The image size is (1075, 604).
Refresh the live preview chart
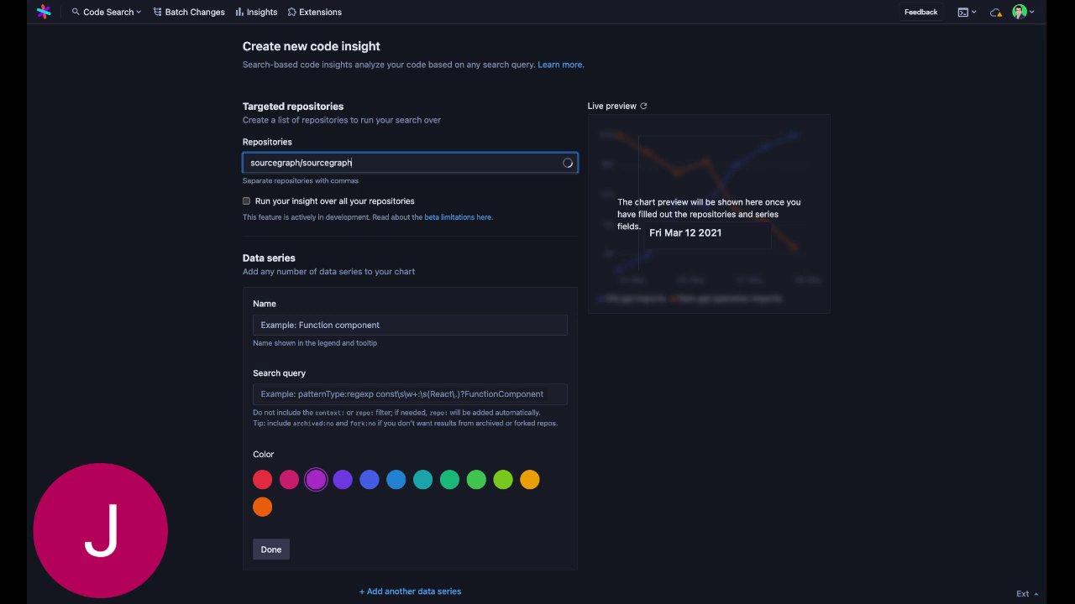point(643,106)
